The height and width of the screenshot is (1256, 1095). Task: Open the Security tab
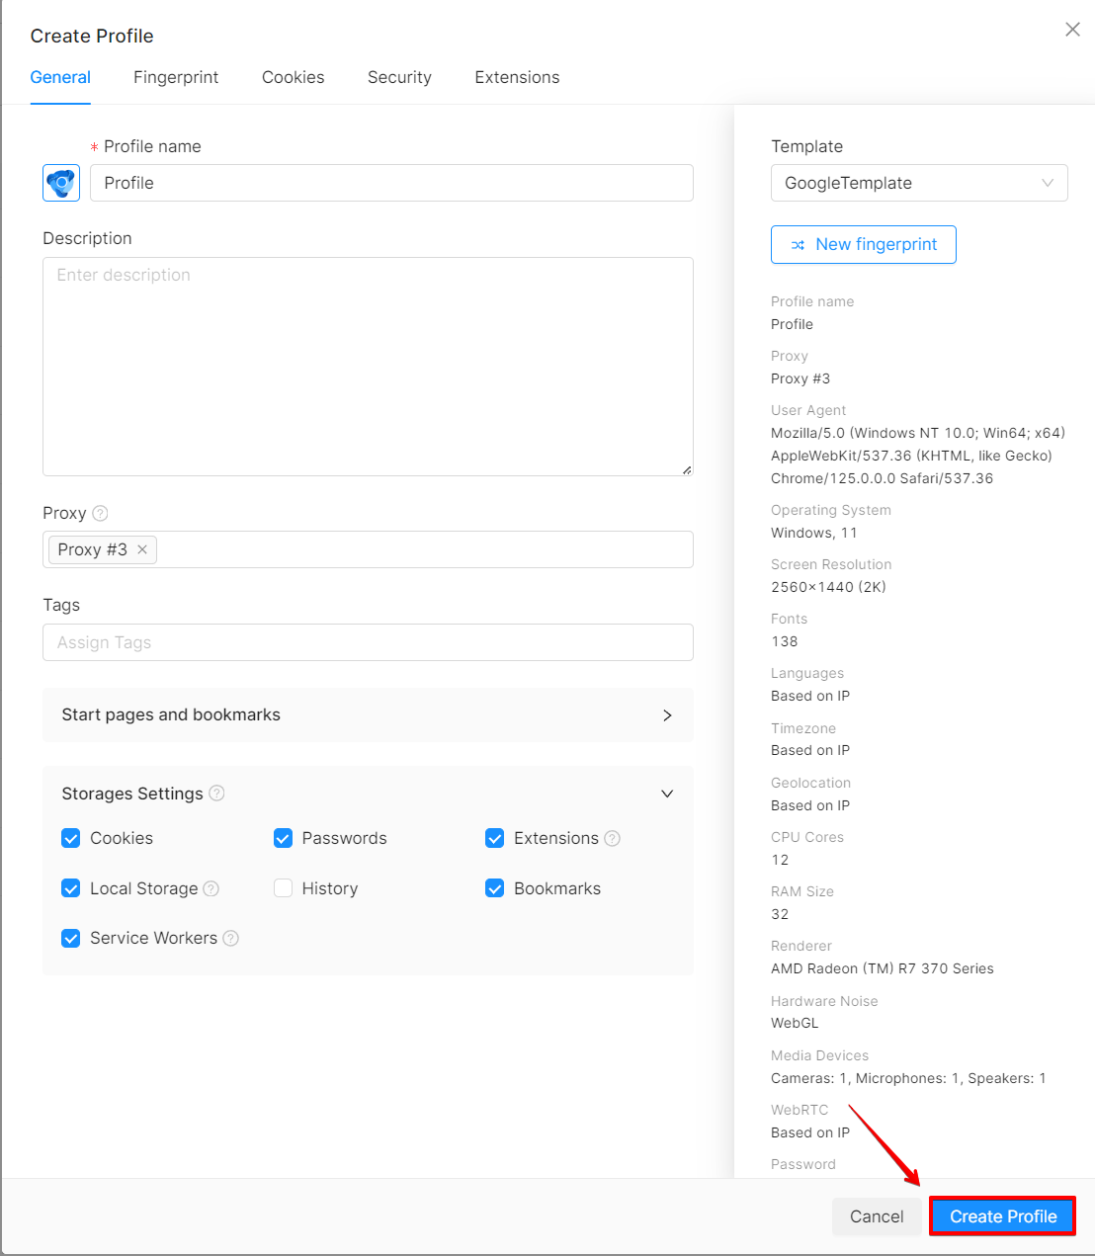click(x=399, y=77)
